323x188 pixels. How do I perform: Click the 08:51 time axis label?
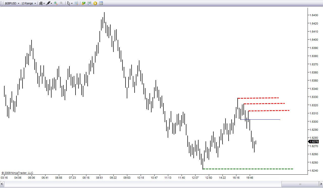pos(100,178)
